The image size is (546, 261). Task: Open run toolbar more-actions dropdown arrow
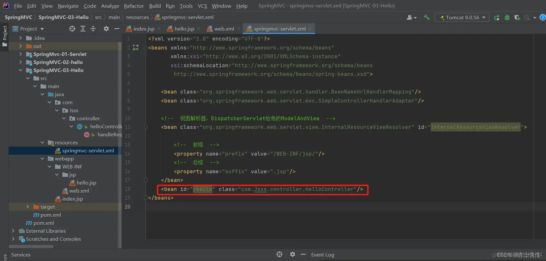[535, 18]
